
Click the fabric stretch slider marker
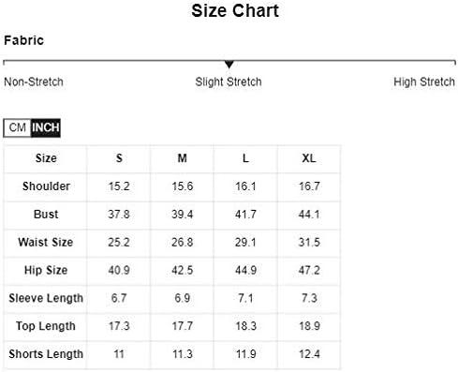(x=229, y=65)
